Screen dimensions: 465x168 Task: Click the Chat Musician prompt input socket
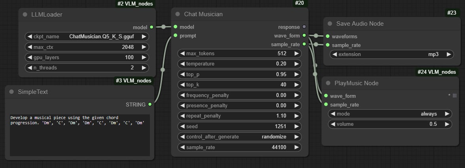click(175, 35)
